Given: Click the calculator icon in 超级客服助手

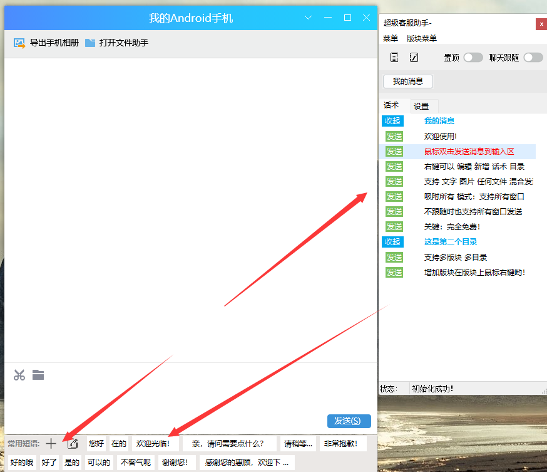Looking at the screenshot, I should (394, 58).
